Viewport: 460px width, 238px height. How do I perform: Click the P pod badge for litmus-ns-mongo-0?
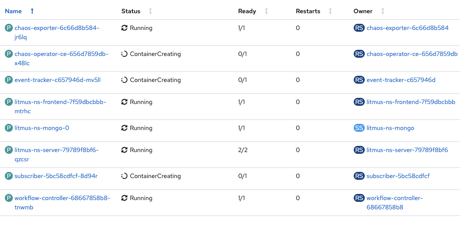pyautogui.click(x=8, y=128)
